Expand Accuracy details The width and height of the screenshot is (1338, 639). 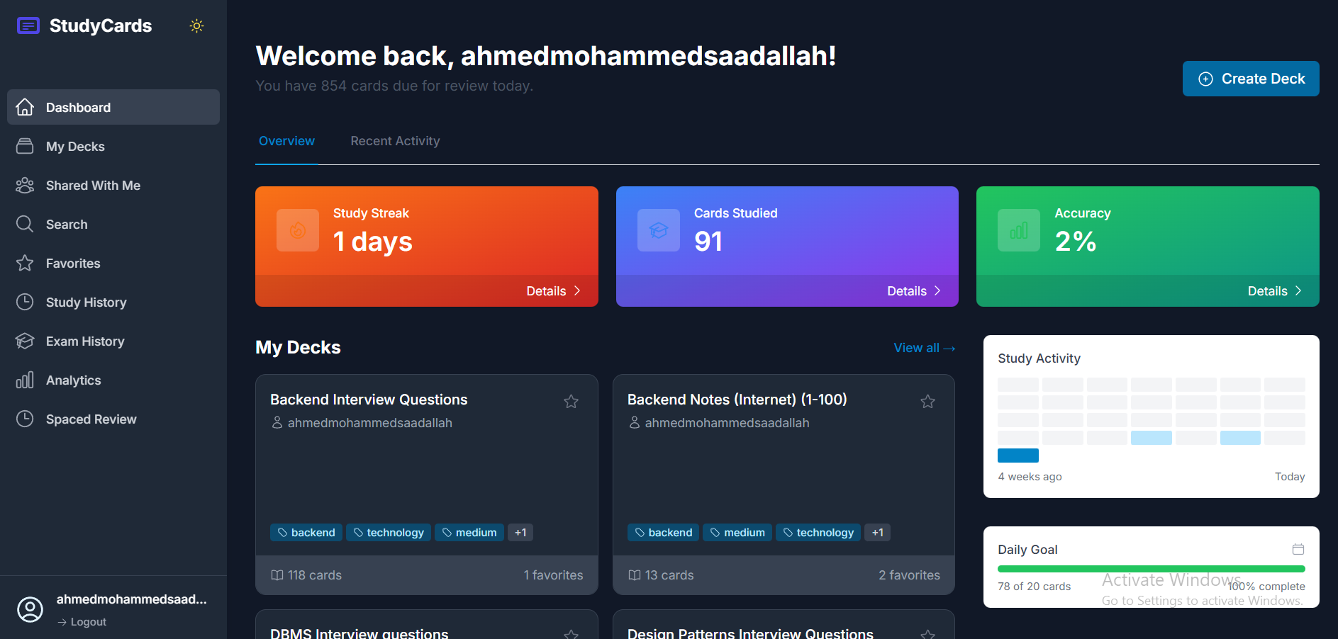1275,290
